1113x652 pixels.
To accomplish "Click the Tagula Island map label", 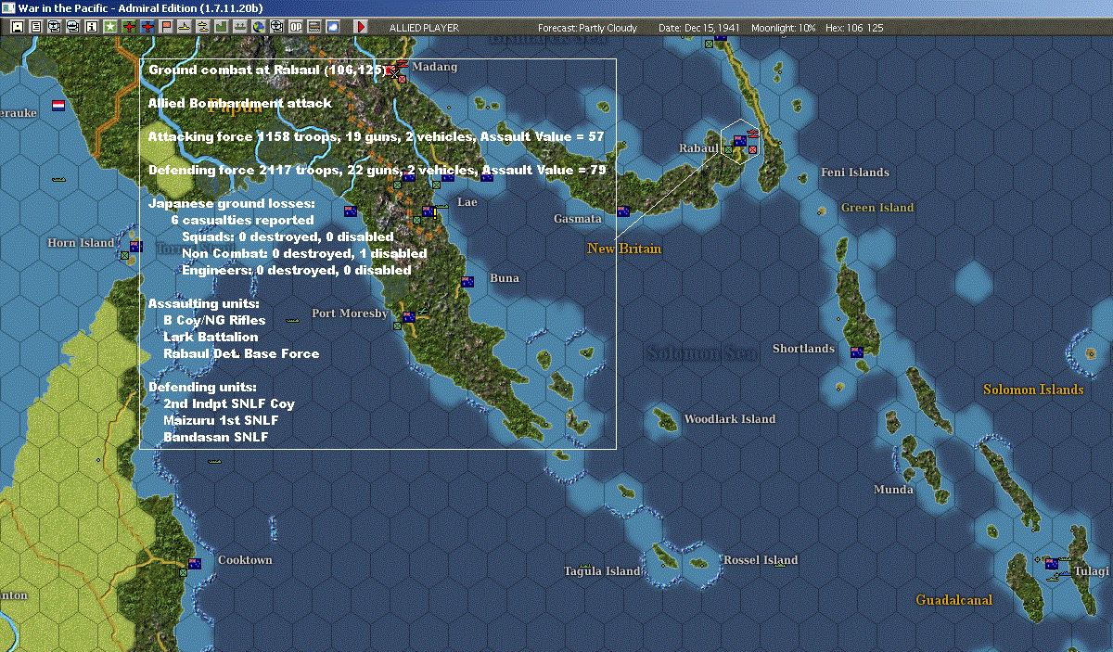I will [x=603, y=571].
